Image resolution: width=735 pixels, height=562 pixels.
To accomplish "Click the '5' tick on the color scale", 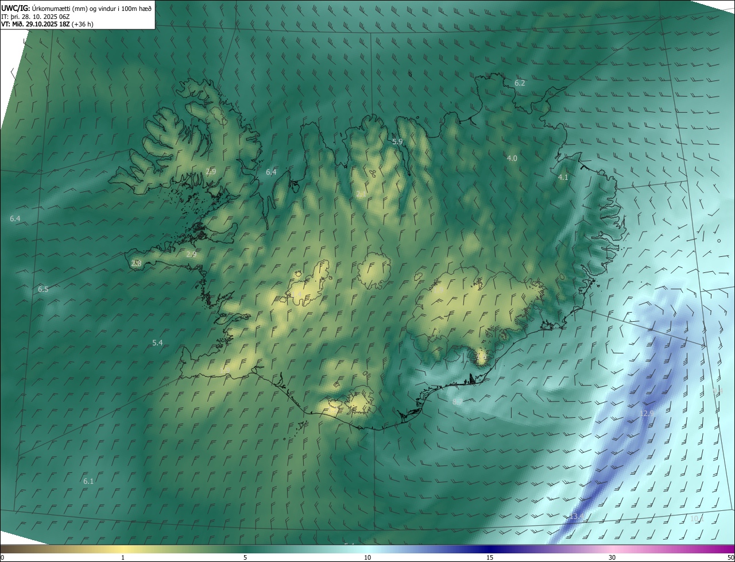I will pyautogui.click(x=245, y=557).
